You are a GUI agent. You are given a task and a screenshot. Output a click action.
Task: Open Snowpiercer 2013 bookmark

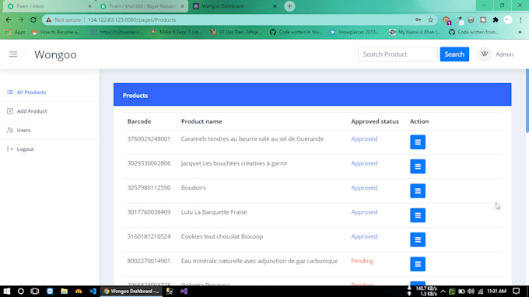(x=354, y=32)
